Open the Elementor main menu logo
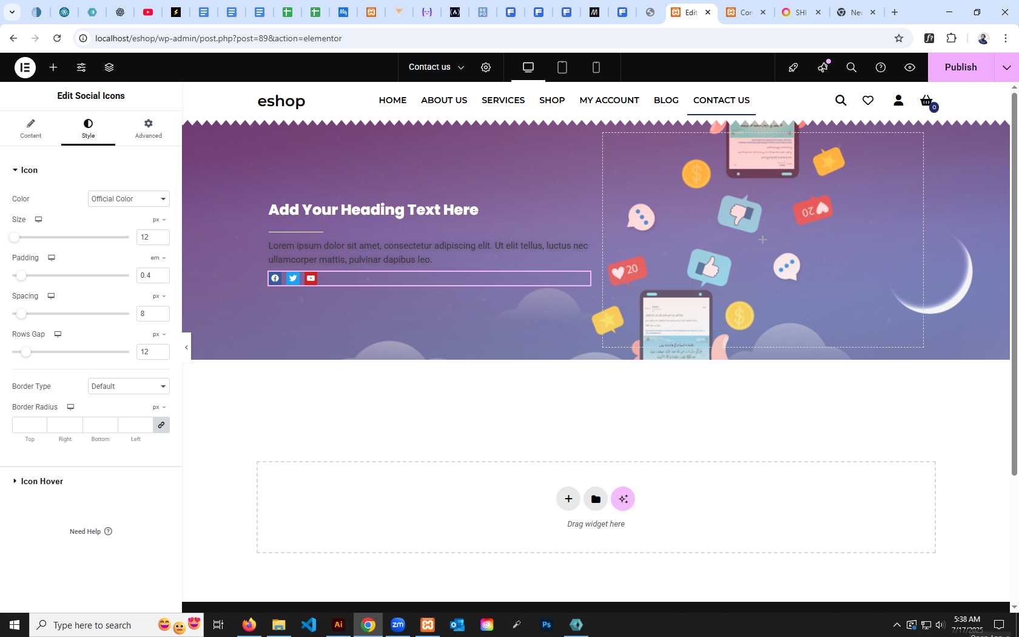 pos(25,67)
